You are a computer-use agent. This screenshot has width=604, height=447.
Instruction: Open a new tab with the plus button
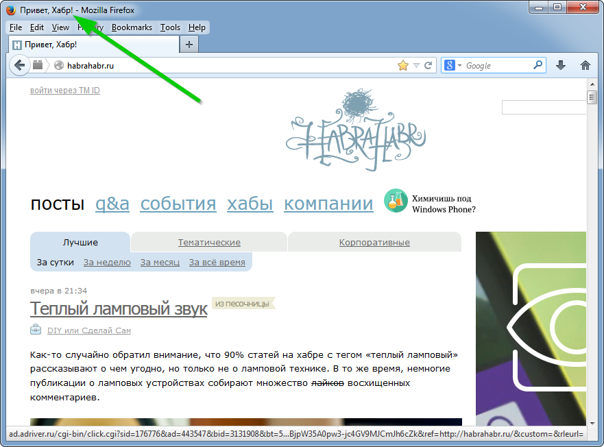(189, 45)
